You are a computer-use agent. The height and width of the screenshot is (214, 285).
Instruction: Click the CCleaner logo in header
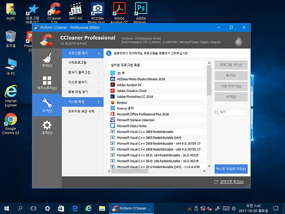tap(47, 40)
